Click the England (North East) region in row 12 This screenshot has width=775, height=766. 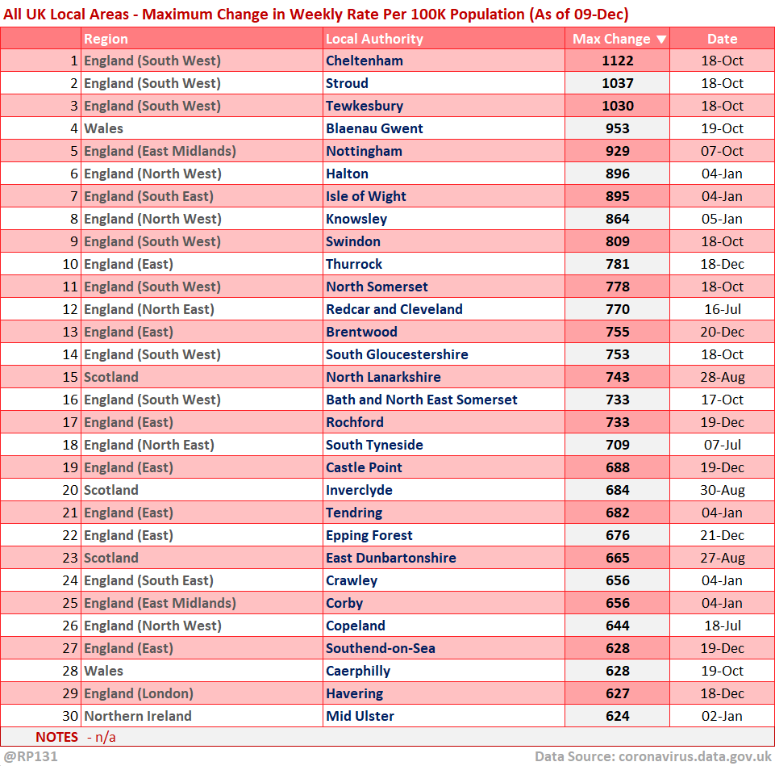202,309
